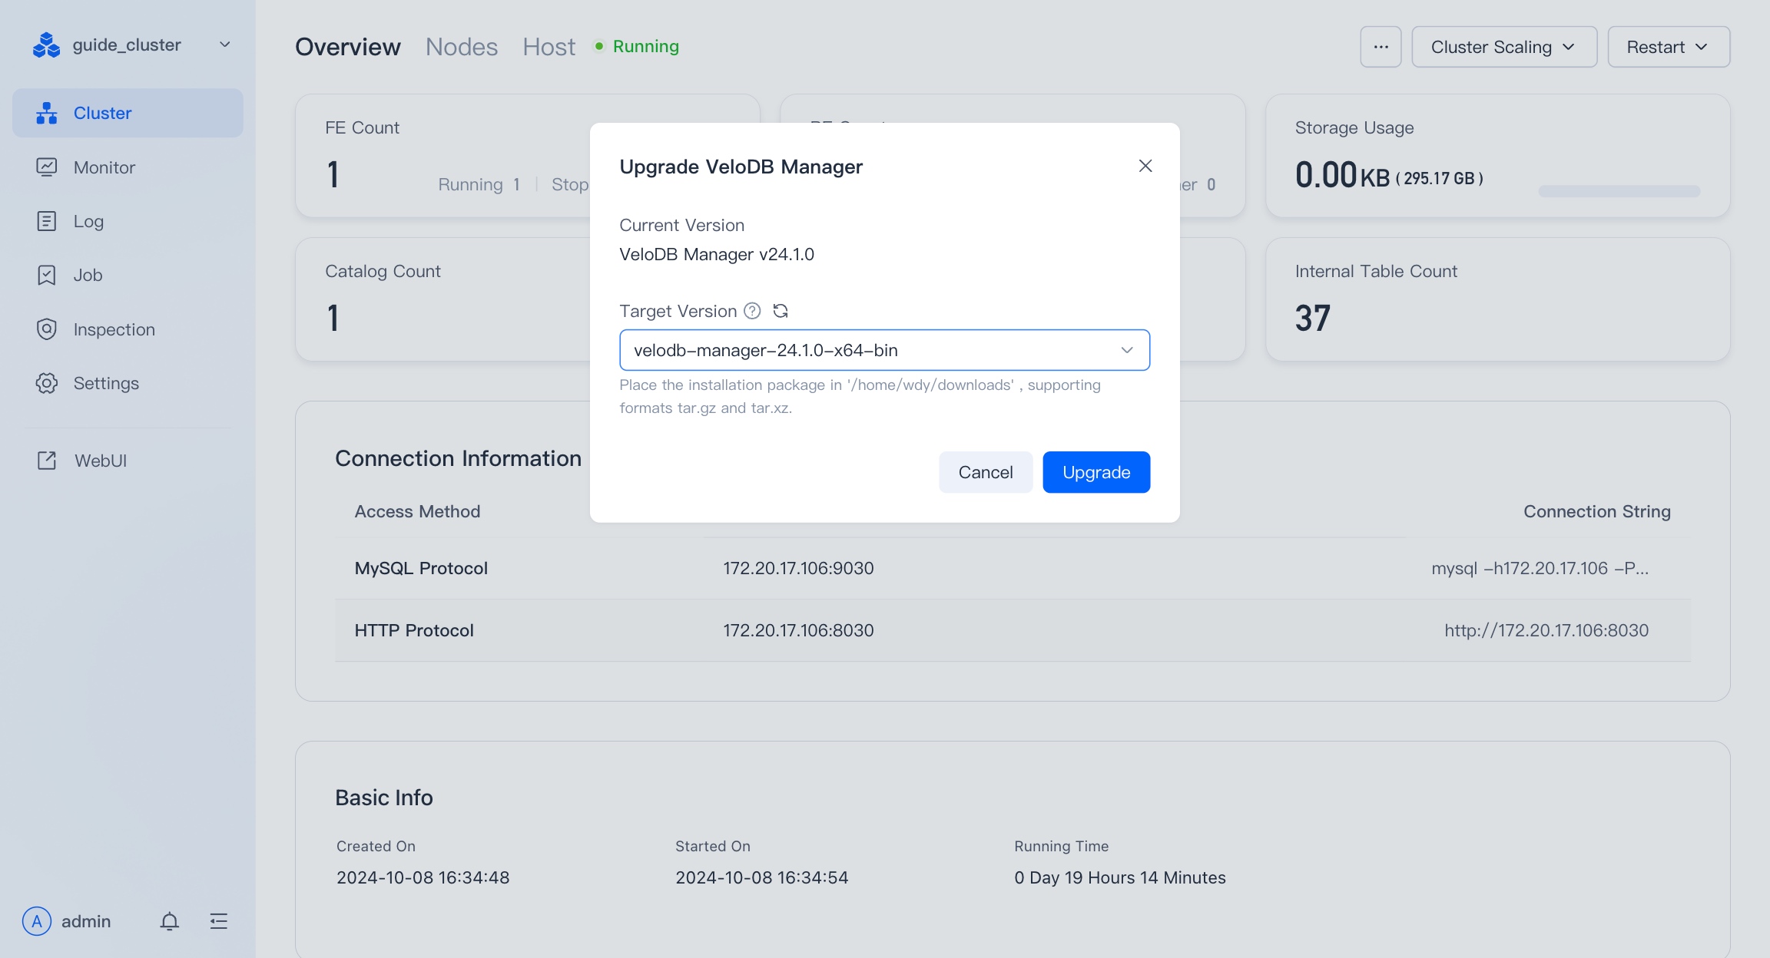Open the admin user name

point(86,921)
